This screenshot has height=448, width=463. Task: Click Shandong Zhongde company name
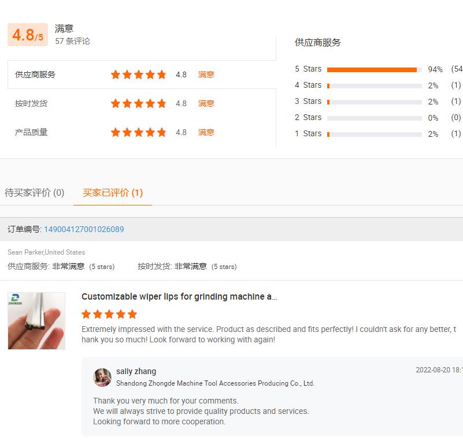tap(215, 383)
